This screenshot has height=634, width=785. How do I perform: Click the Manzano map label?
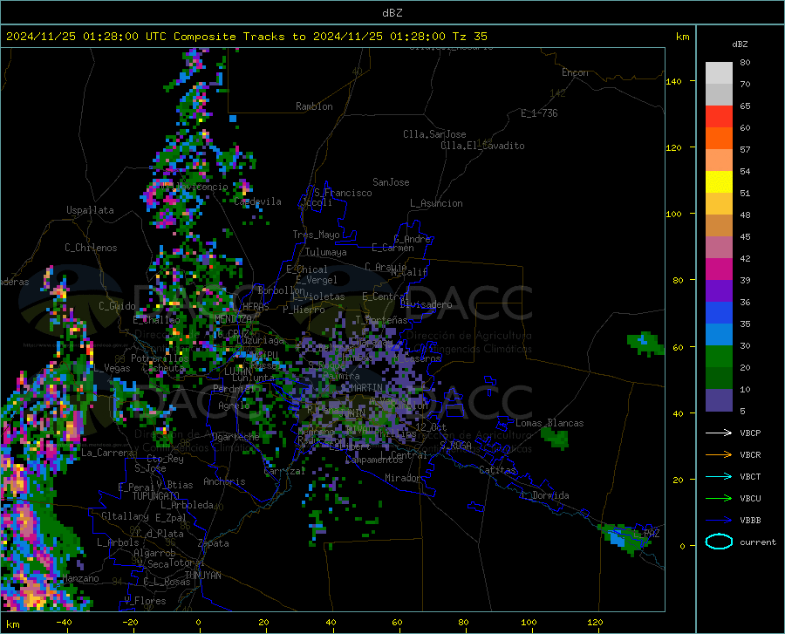coord(80,578)
